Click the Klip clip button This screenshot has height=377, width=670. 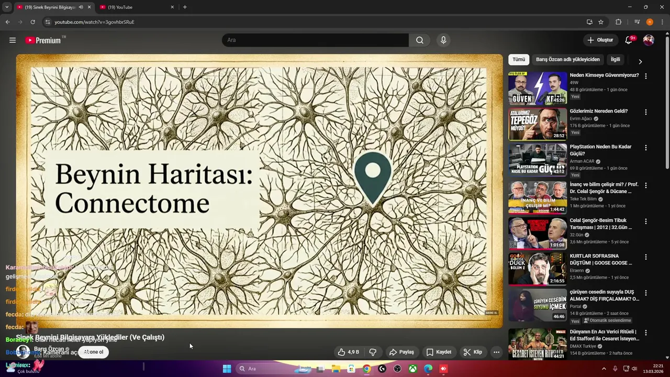click(473, 352)
